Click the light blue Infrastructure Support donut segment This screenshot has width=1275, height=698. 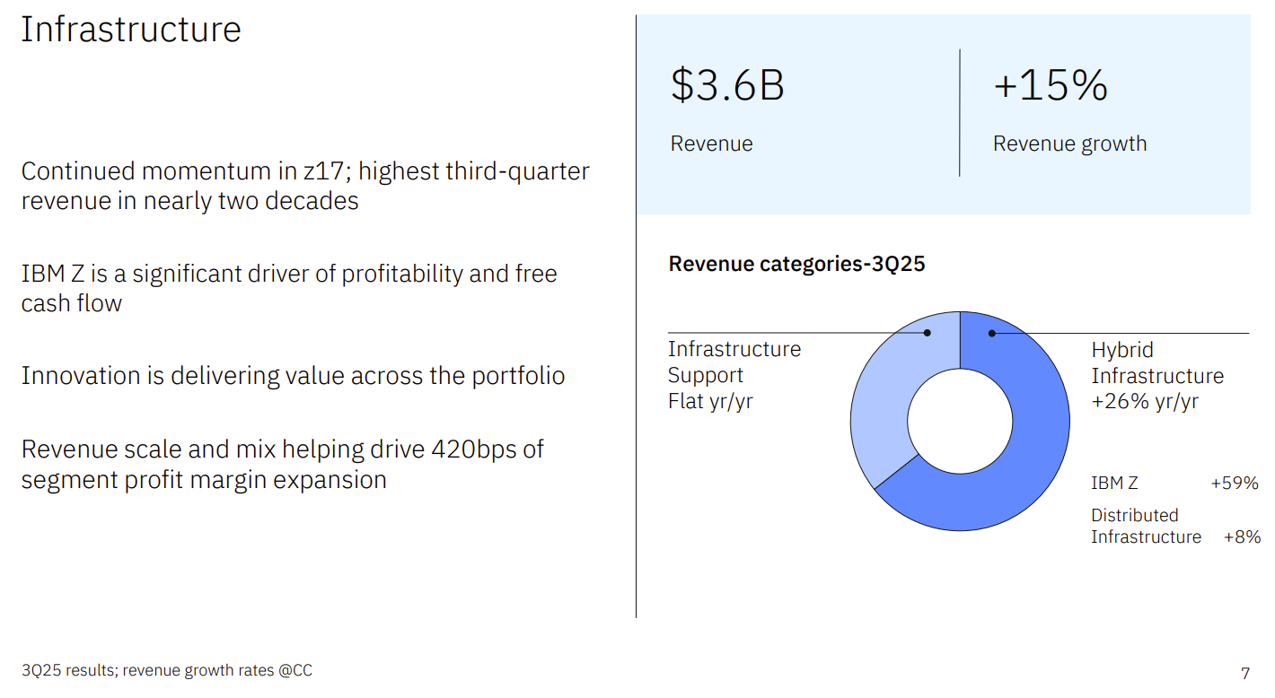[880, 404]
